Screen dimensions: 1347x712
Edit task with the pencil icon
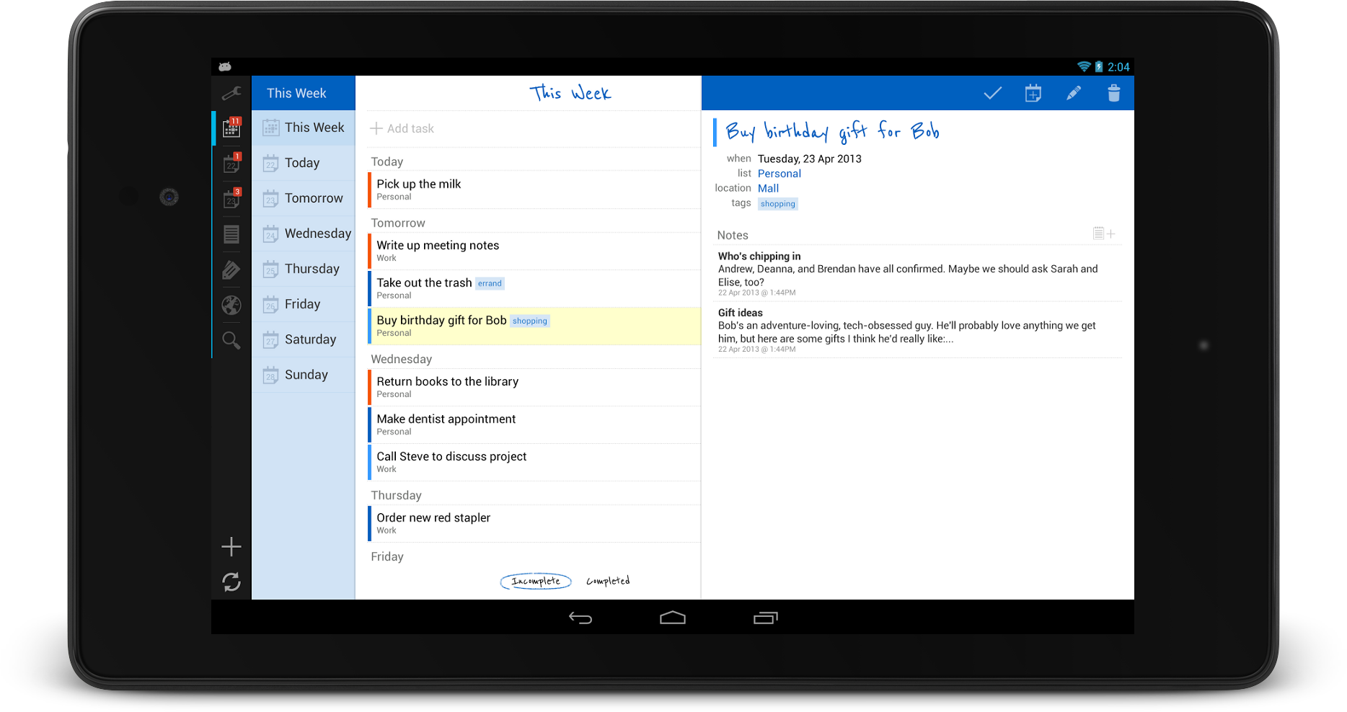tap(1073, 93)
